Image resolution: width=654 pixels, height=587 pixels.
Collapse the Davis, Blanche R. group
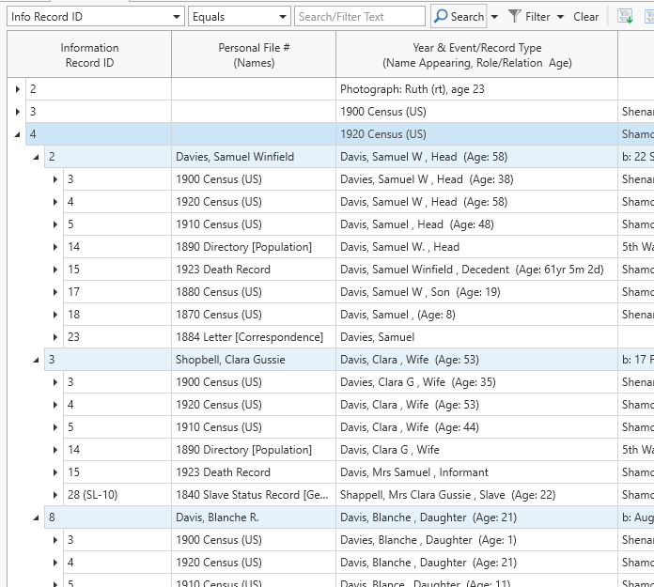click(37, 517)
